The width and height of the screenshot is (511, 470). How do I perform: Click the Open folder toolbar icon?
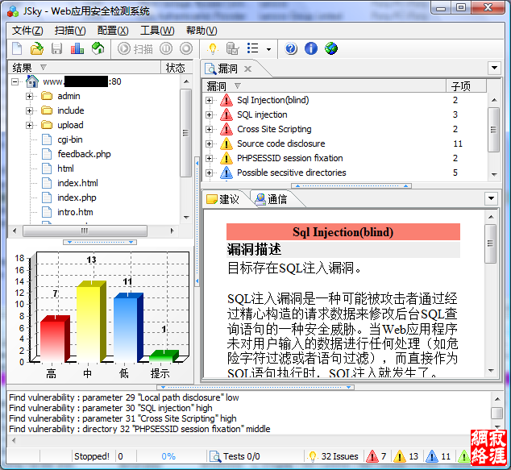pos(36,49)
